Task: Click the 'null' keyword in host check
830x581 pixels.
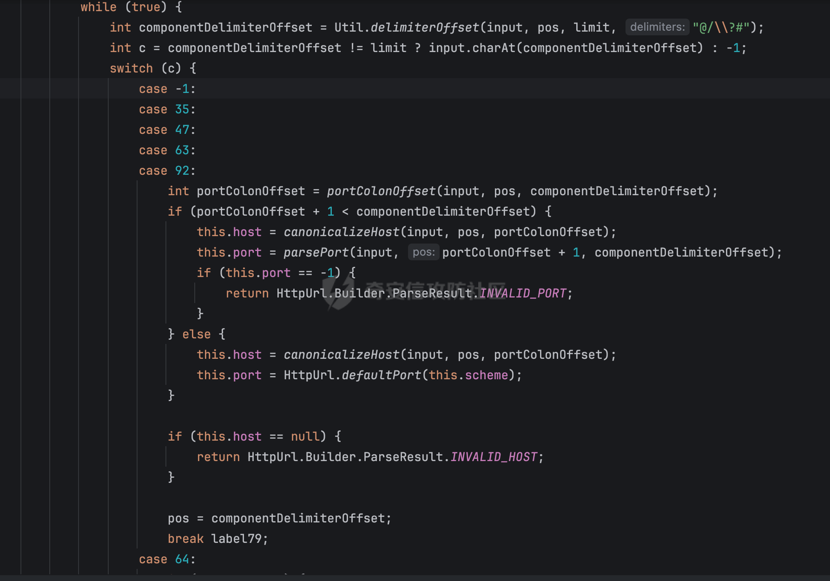Action: pos(305,436)
